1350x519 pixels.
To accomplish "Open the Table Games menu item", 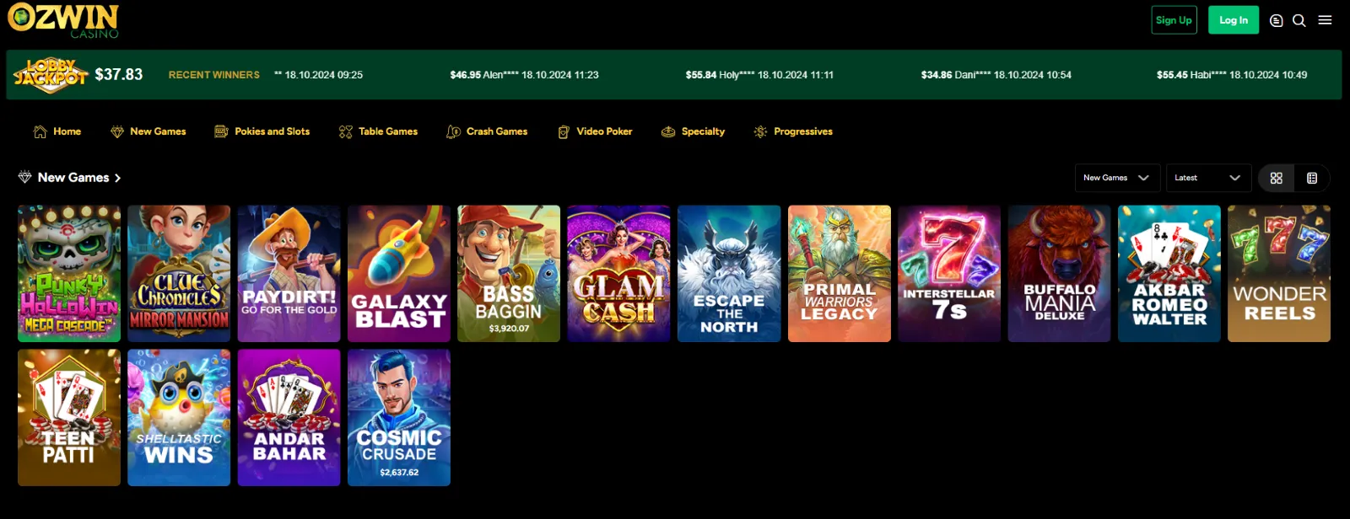I will [x=378, y=131].
